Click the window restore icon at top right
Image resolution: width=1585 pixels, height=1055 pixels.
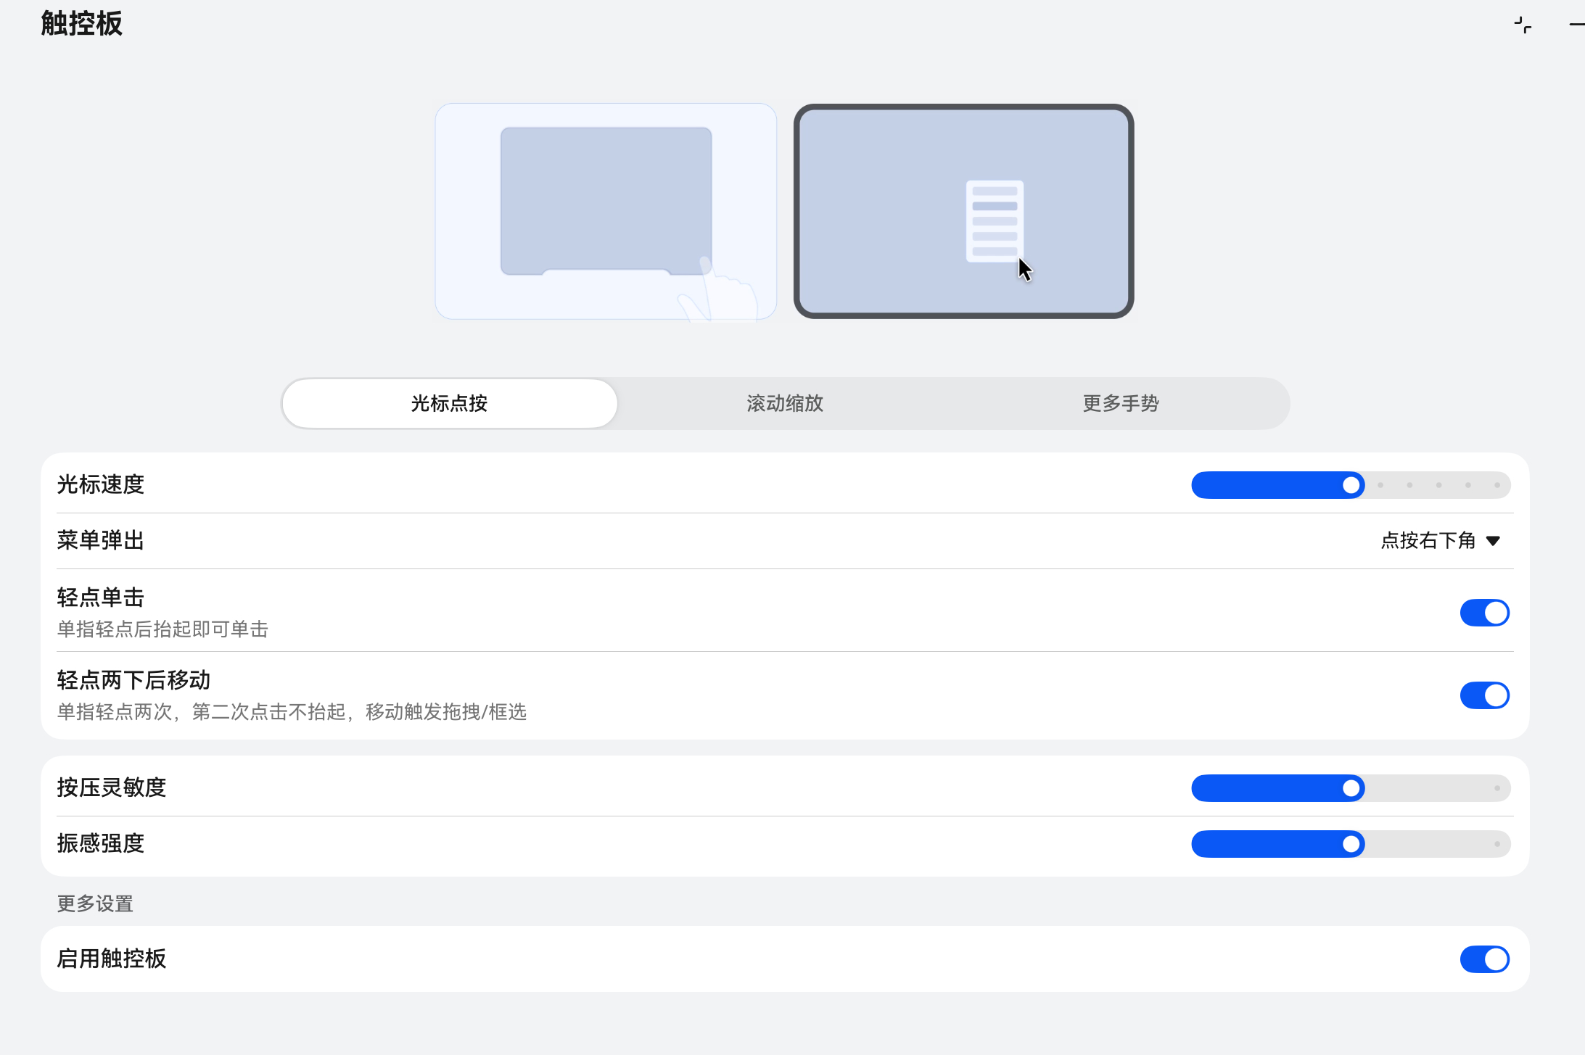pos(1523,25)
